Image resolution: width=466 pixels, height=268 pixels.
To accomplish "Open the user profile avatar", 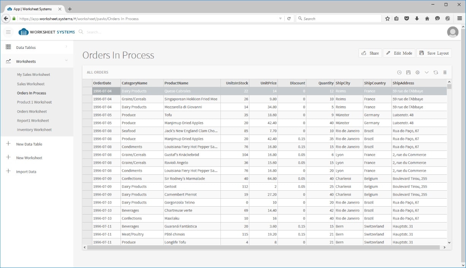I will point(453,32).
